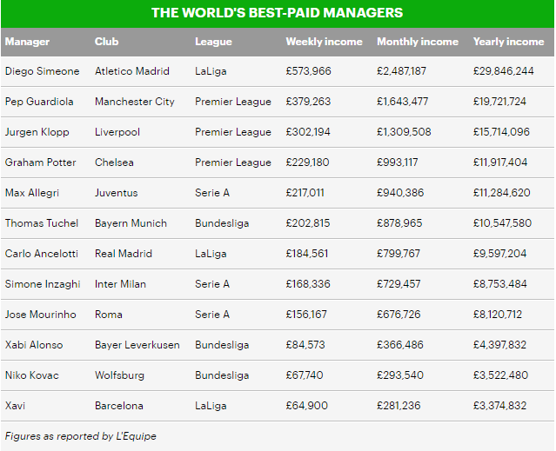The height and width of the screenshot is (451, 556).
Task: Click the 'Figures as reported by L'Equipe' footnote
Action: click(80, 436)
